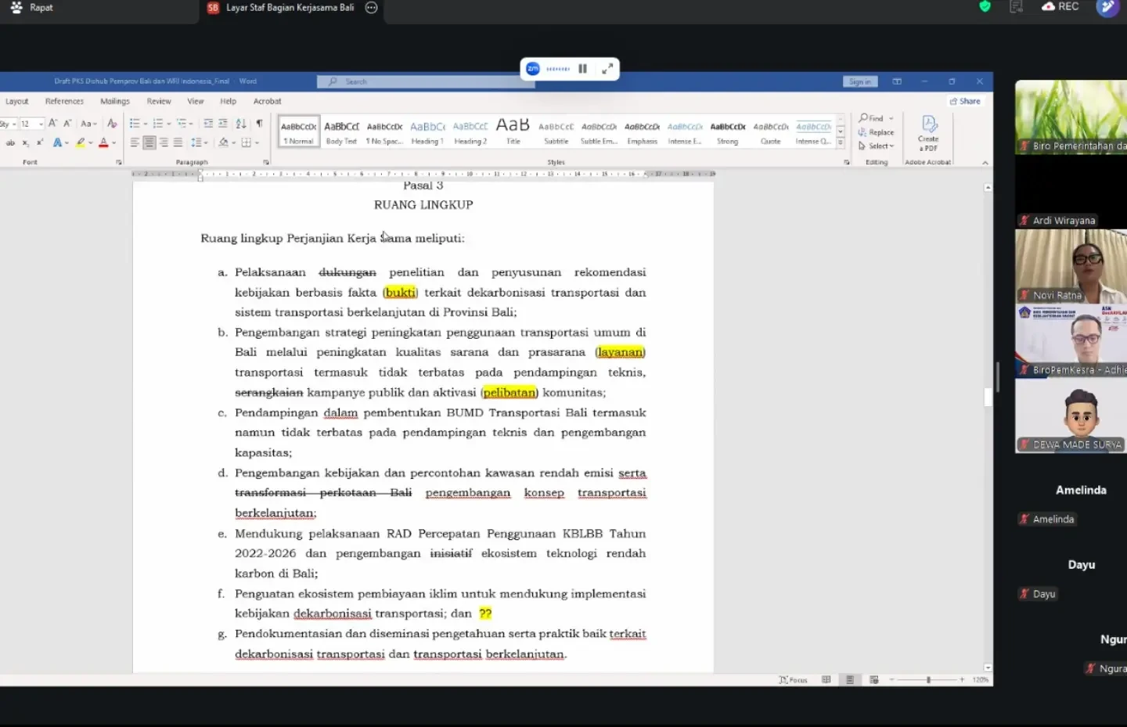
Task: Apply red font color
Action: (103, 142)
